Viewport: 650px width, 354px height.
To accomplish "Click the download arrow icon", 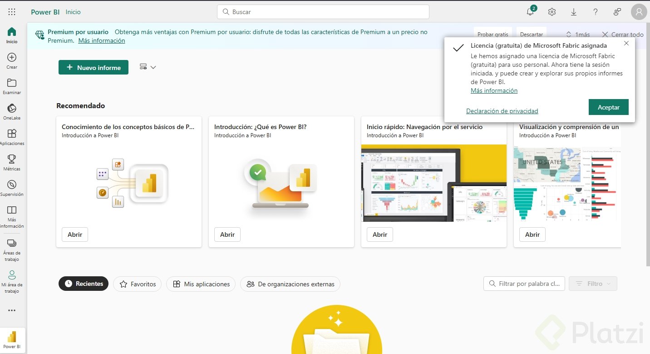I will tap(574, 12).
